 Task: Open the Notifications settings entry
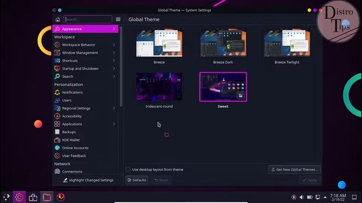coord(85,92)
